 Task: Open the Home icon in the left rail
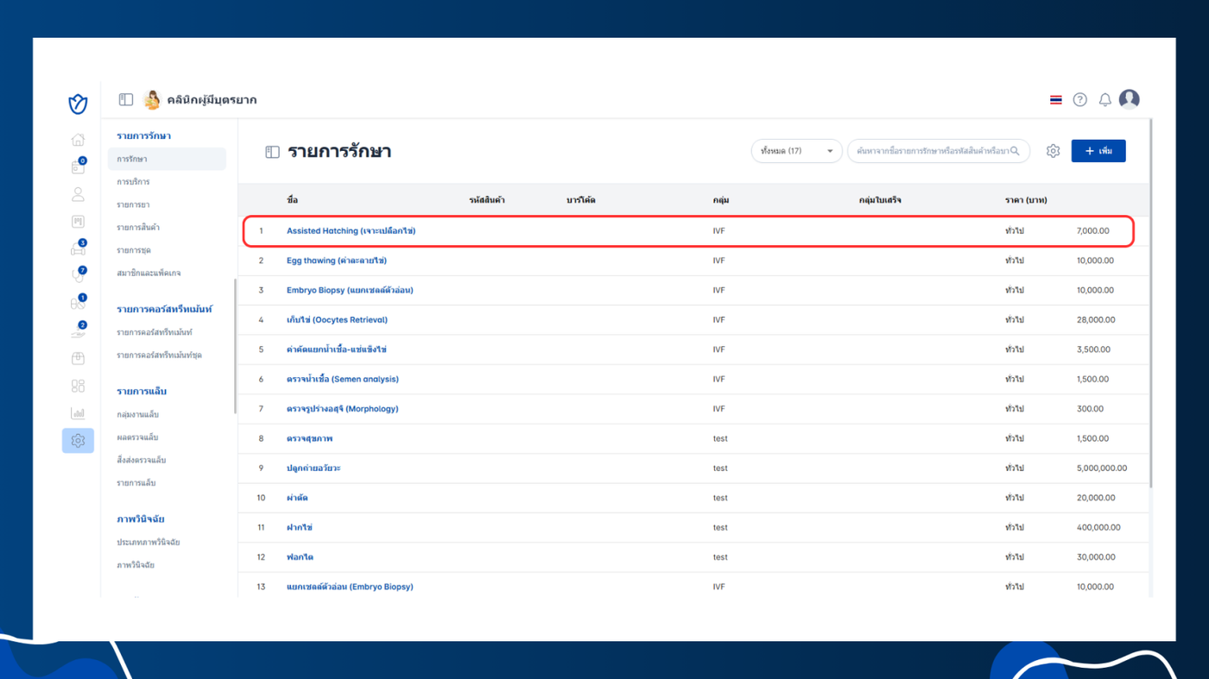coord(78,140)
